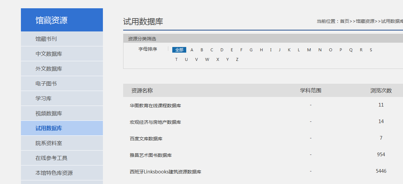The width and height of the screenshot is (403, 184).
Task: Filter resources by letter S
Action: coord(371,50)
